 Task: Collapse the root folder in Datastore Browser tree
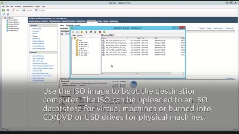[x=73, y=38]
